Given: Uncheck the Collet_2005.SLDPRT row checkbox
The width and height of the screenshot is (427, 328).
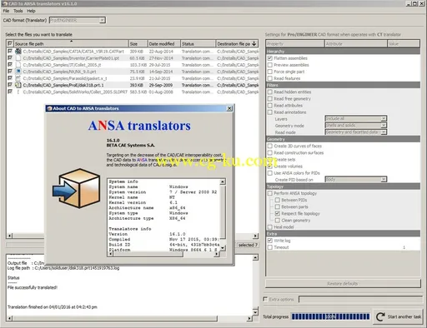Looking at the screenshot, I should 10,92.
